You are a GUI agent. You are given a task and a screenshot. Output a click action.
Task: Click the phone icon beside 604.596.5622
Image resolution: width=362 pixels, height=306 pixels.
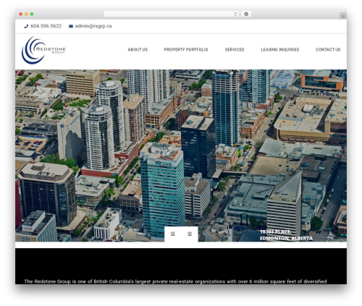tap(26, 26)
